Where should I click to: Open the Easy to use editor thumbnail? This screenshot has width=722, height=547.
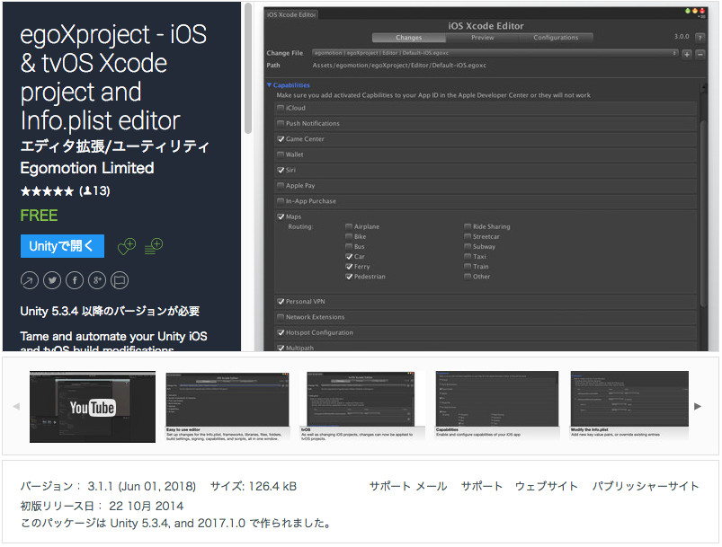[227, 407]
